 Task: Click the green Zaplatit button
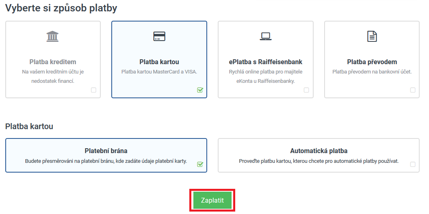(x=212, y=200)
